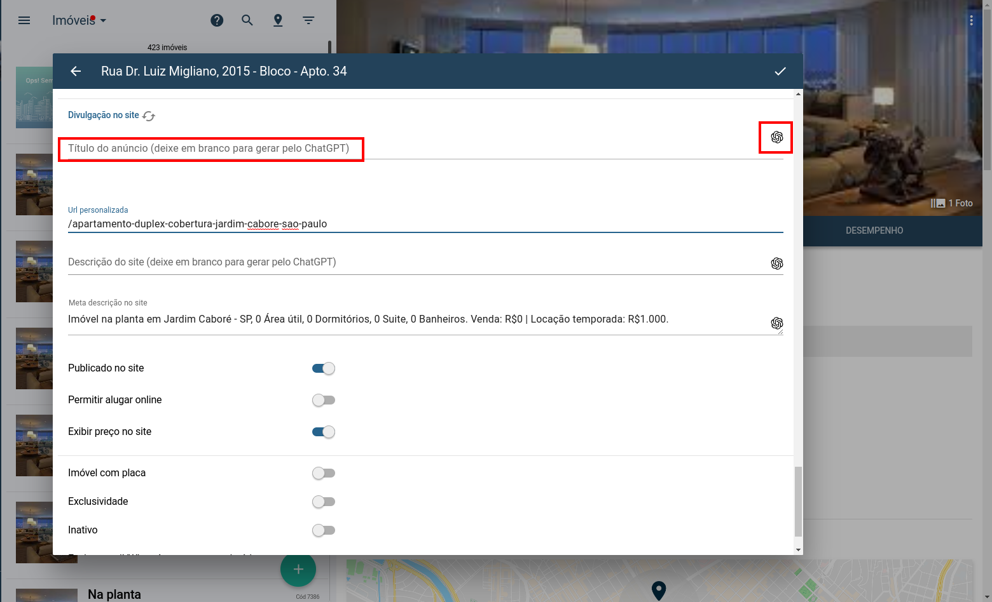Click the dialog vertical scrollbar thumb
992x602 pixels.
coord(799,502)
